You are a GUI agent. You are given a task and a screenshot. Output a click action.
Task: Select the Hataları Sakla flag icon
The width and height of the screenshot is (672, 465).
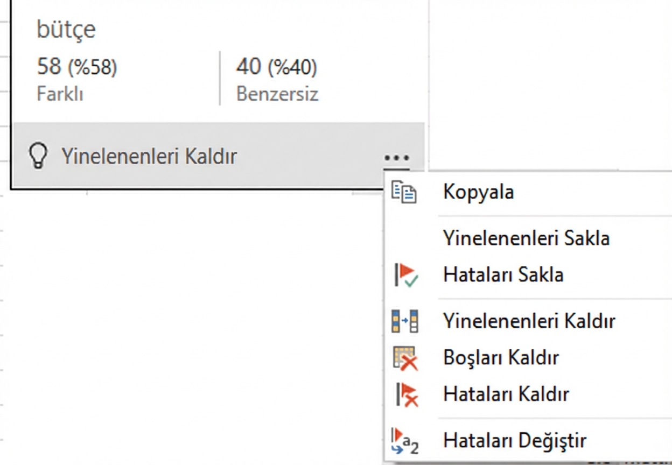(404, 274)
